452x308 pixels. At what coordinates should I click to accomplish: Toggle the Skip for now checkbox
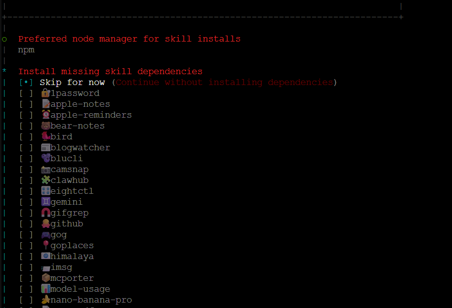[26, 82]
